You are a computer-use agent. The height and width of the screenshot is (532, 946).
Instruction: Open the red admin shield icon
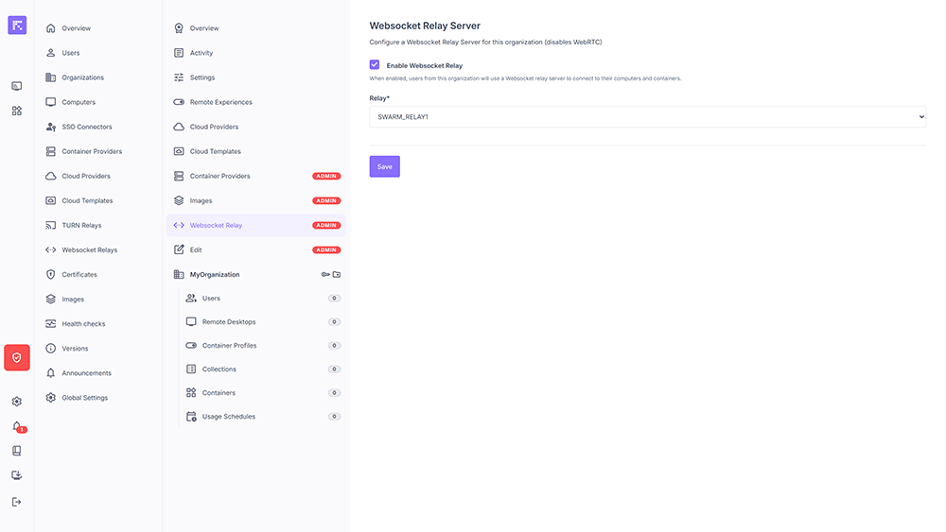[x=17, y=357]
